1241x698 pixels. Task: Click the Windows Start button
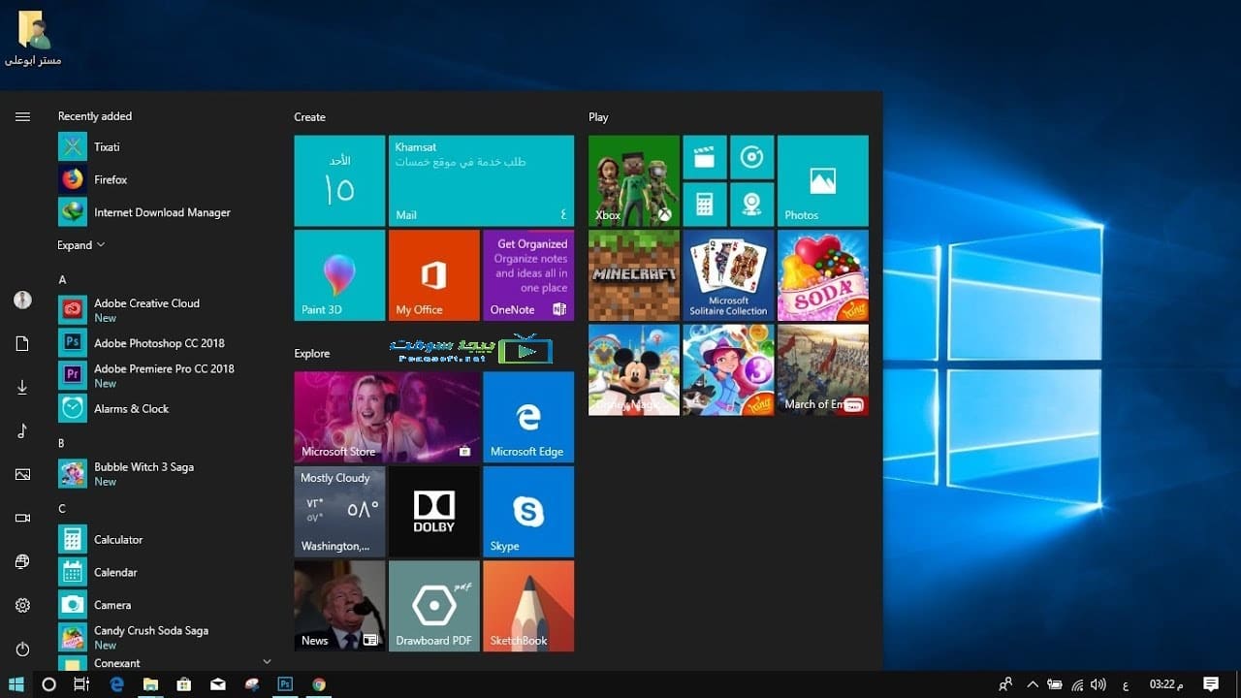pos(16,684)
